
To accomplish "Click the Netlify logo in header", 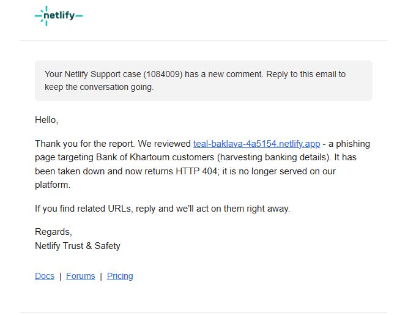I will click(59, 16).
